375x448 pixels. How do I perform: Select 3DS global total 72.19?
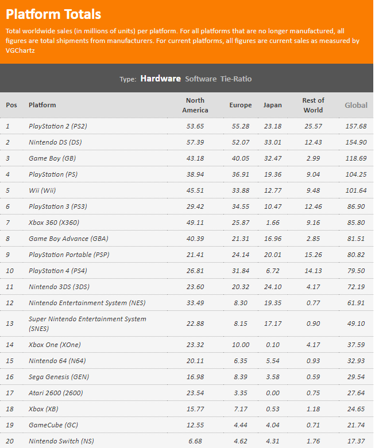[356, 287]
